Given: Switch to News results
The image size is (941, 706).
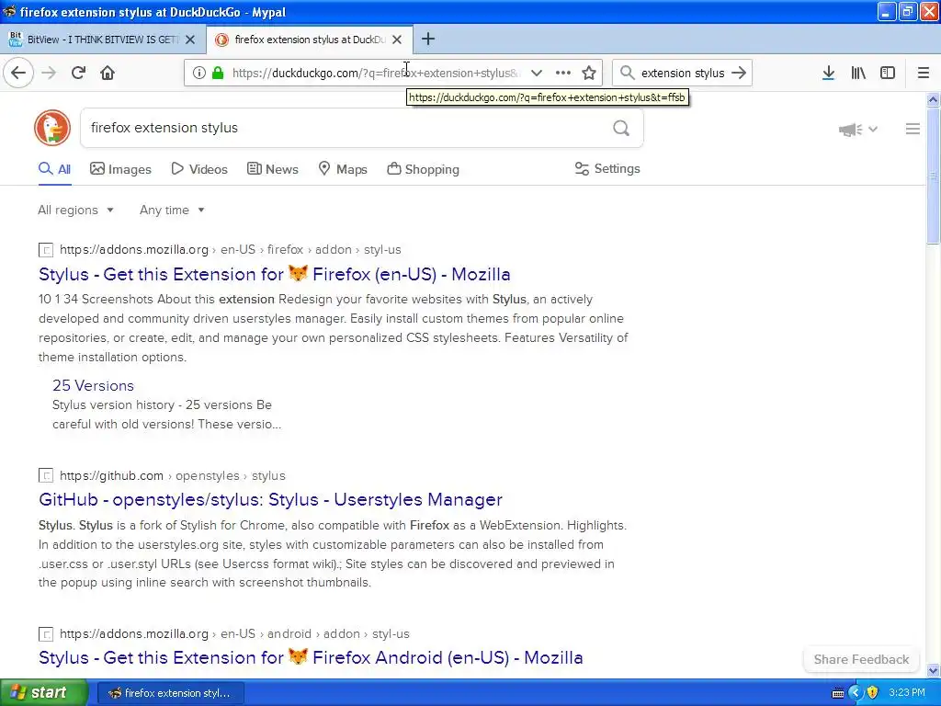Looking at the screenshot, I should click(272, 169).
